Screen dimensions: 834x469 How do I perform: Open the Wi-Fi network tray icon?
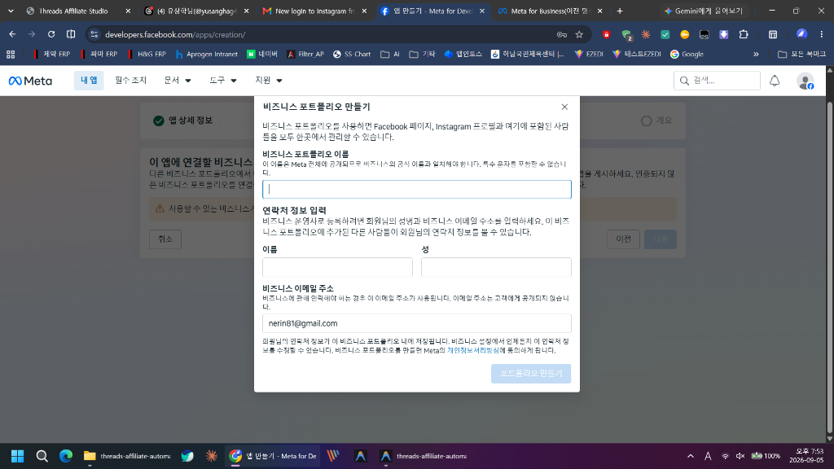coord(725,456)
